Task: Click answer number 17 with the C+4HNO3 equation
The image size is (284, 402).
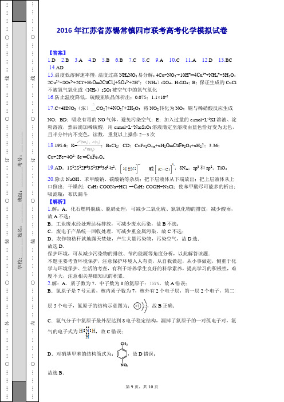Action: (x=142, y=120)
